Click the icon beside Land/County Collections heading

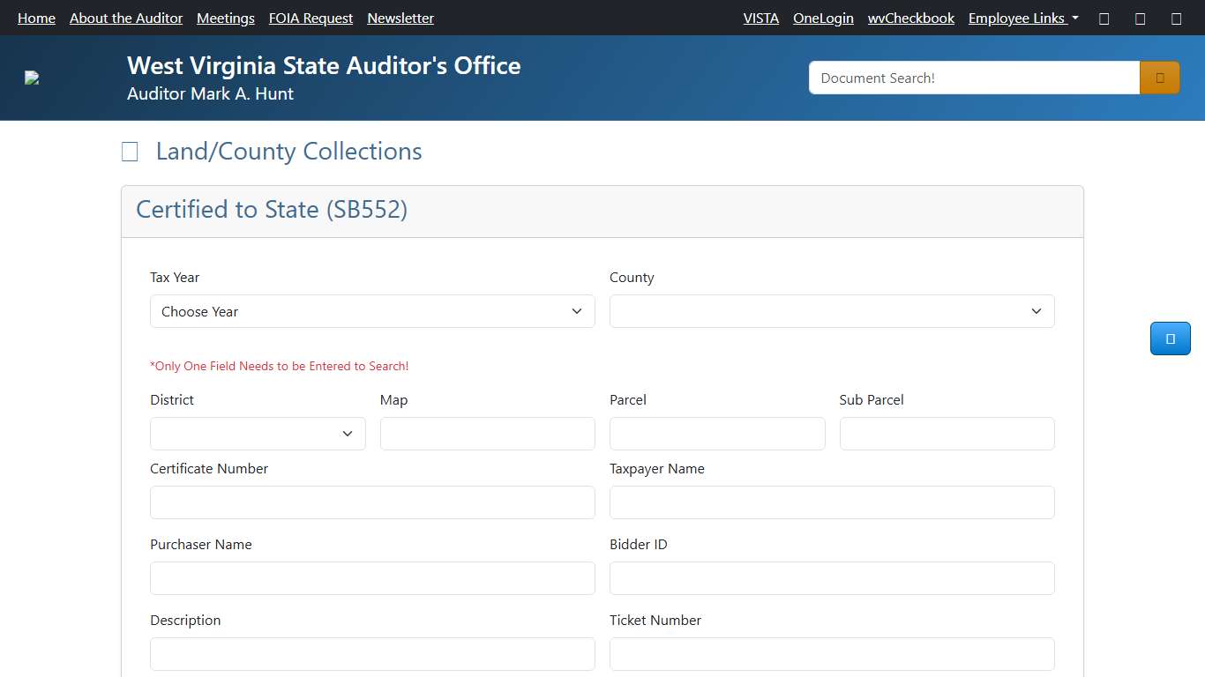[130, 151]
